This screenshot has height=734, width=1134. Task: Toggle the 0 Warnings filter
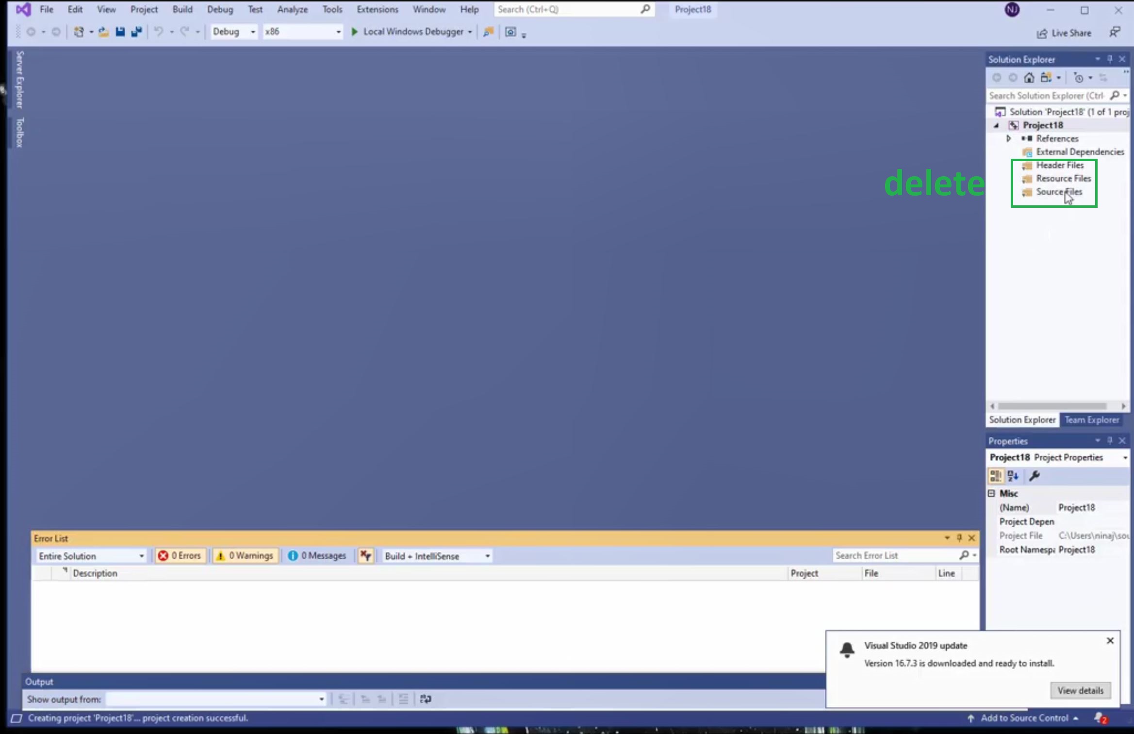tap(245, 556)
